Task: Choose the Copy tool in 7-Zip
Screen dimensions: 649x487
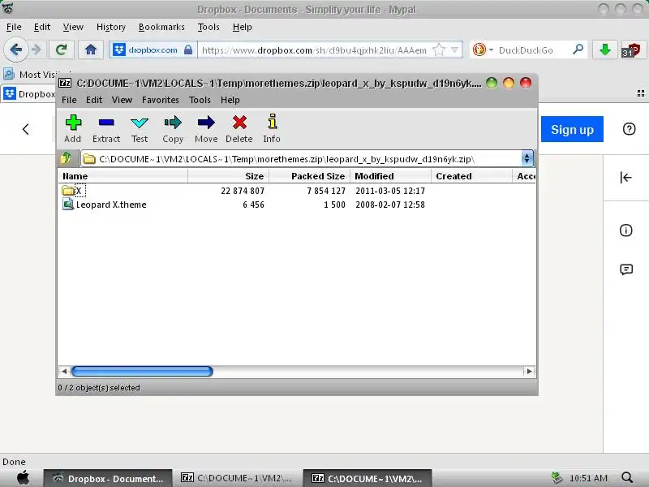Action: [x=173, y=129]
